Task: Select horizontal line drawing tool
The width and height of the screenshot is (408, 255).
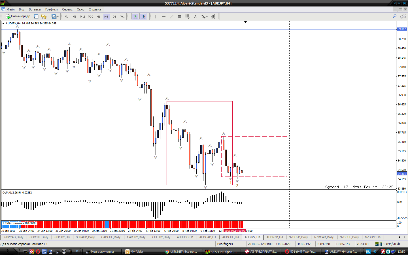Action: (163, 16)
